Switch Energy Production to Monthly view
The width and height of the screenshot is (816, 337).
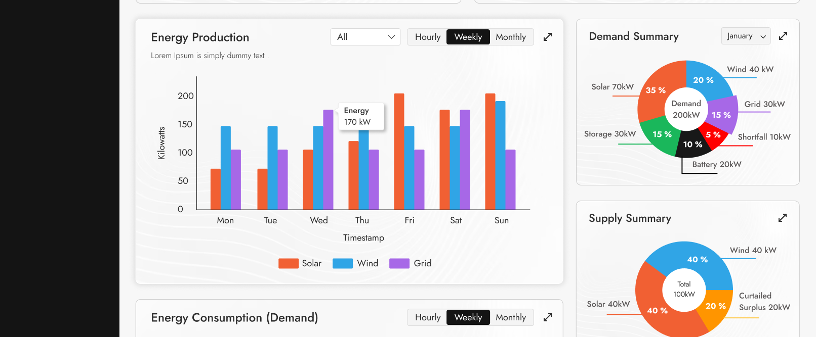click(510, 37)
